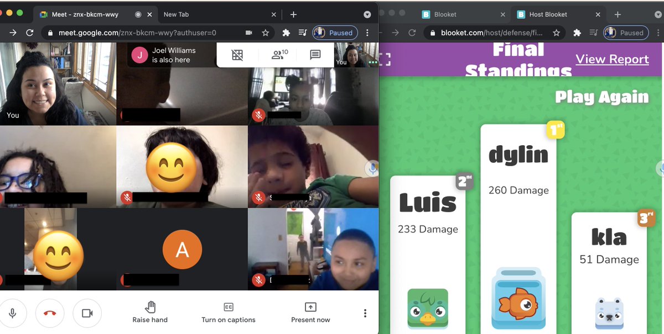Open media control icon in Meet window

coord(303,33)
